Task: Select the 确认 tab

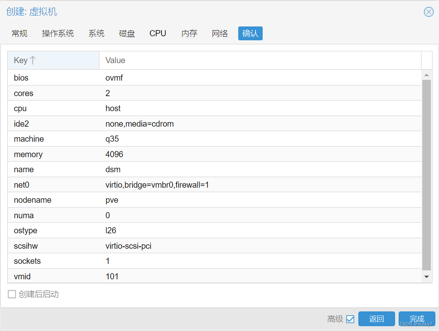Action: (x=250, y=33)
